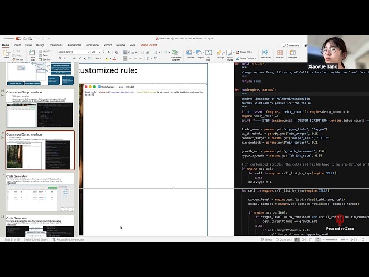Insert a Text Box
Image resolution: width=369 pixels, height=277 pixels.
208,54
